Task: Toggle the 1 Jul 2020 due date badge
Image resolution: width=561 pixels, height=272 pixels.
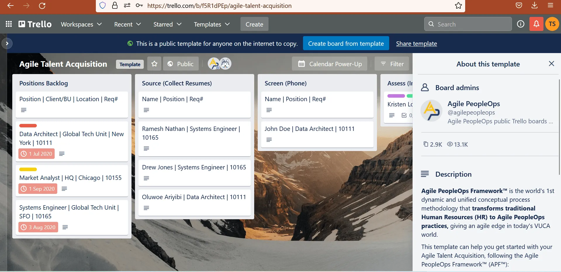Action: pos(37,154)
